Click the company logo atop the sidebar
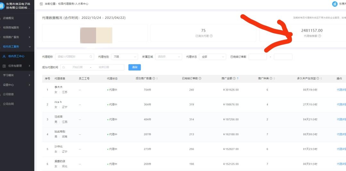 point(2,6)
